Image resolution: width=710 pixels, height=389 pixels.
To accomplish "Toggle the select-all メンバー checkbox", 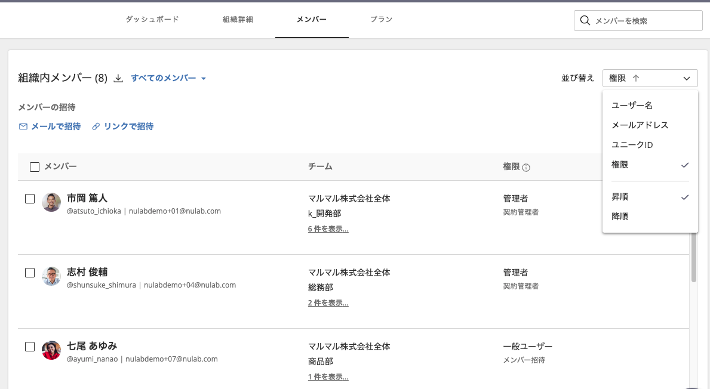I will pyautogui.click(x=35, y=167).
